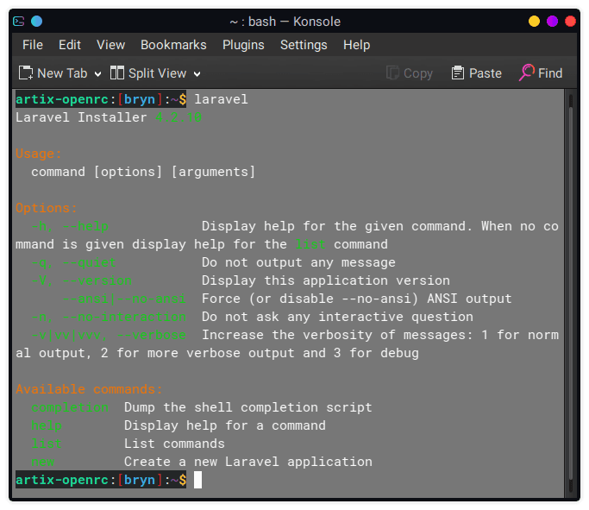Click the Find magnifier icon
The height and width of the screenshot is (510, 589).
coord(527,72)
